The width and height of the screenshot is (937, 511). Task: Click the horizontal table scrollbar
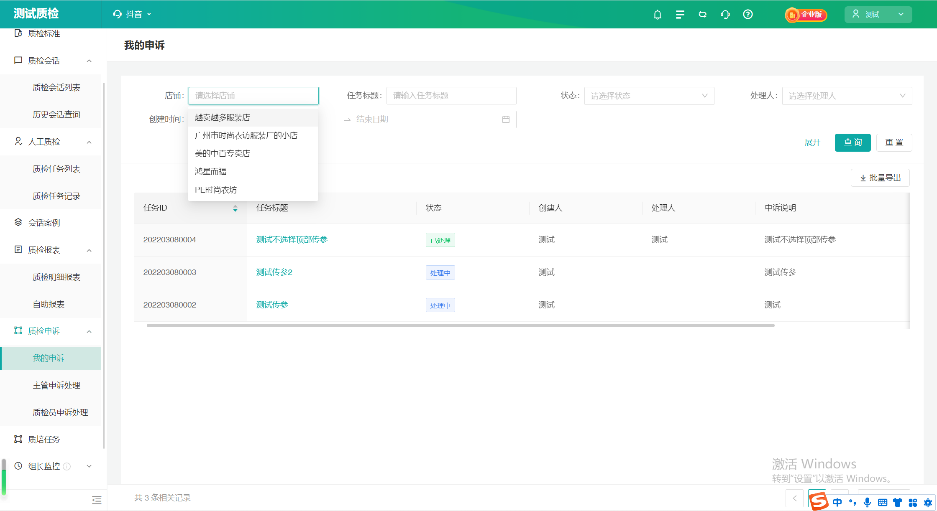(461, 325)
